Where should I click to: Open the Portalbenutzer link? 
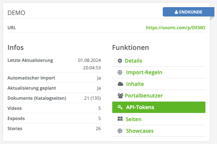pos(144,96)
